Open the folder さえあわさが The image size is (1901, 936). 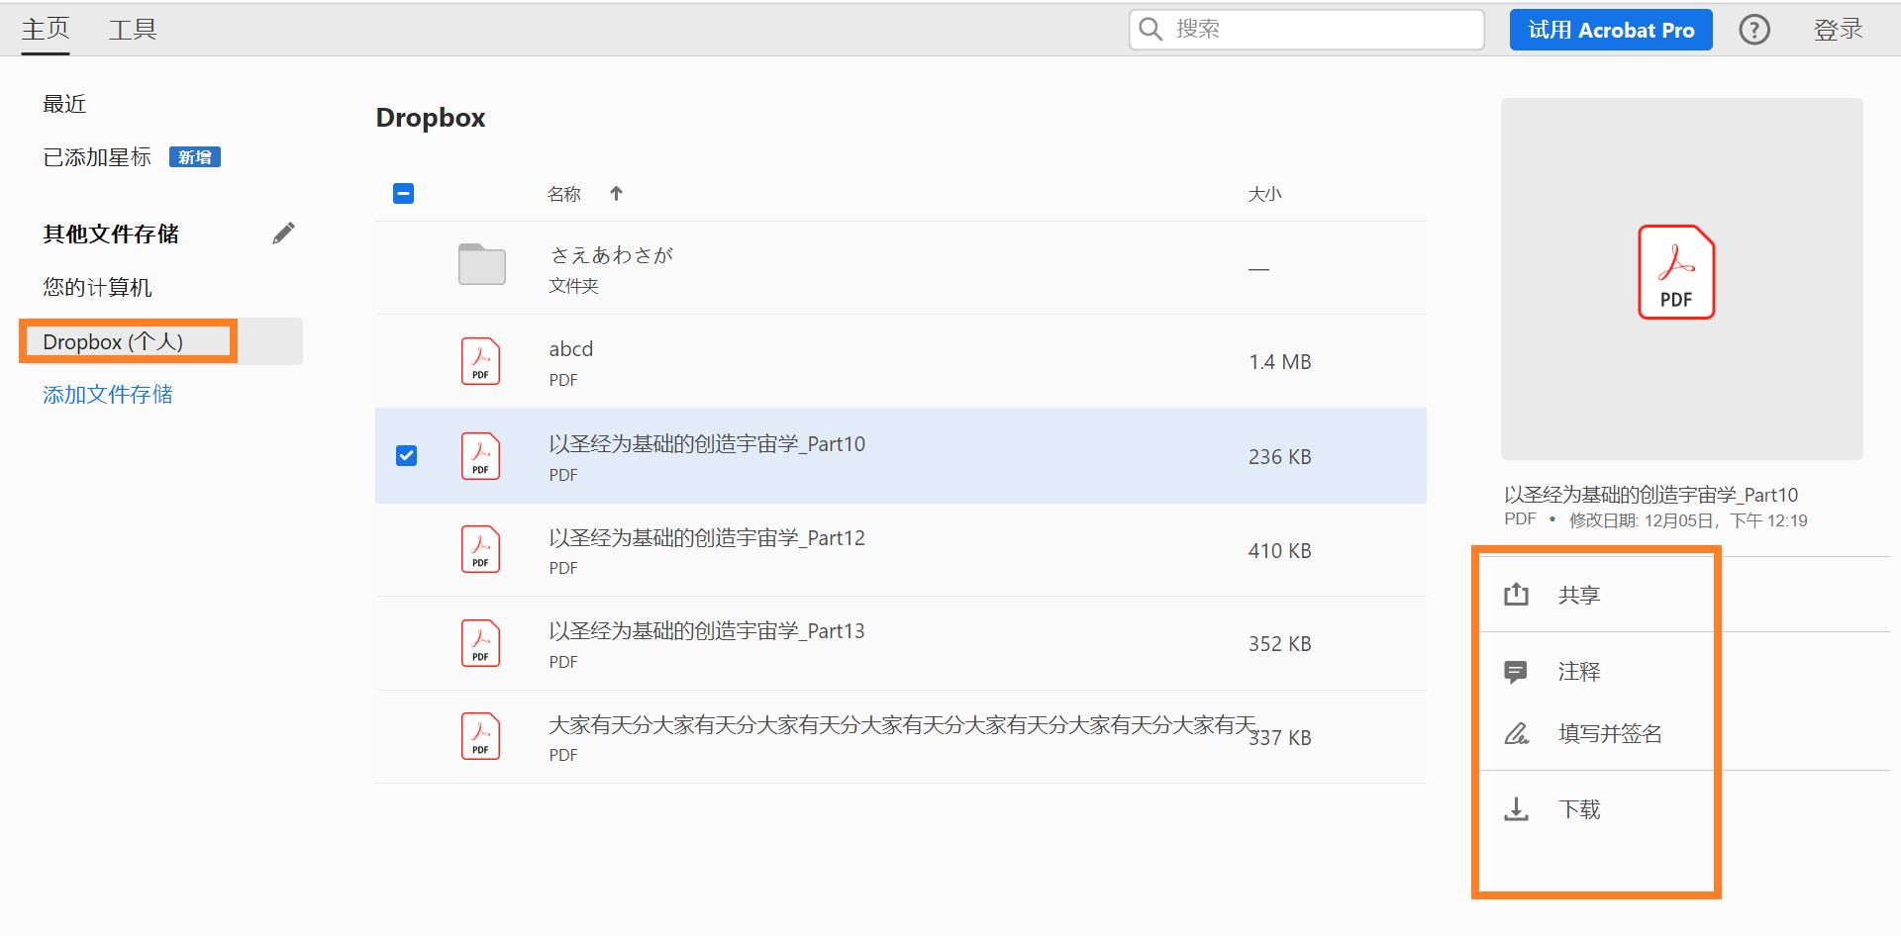[x=611, y=254]
